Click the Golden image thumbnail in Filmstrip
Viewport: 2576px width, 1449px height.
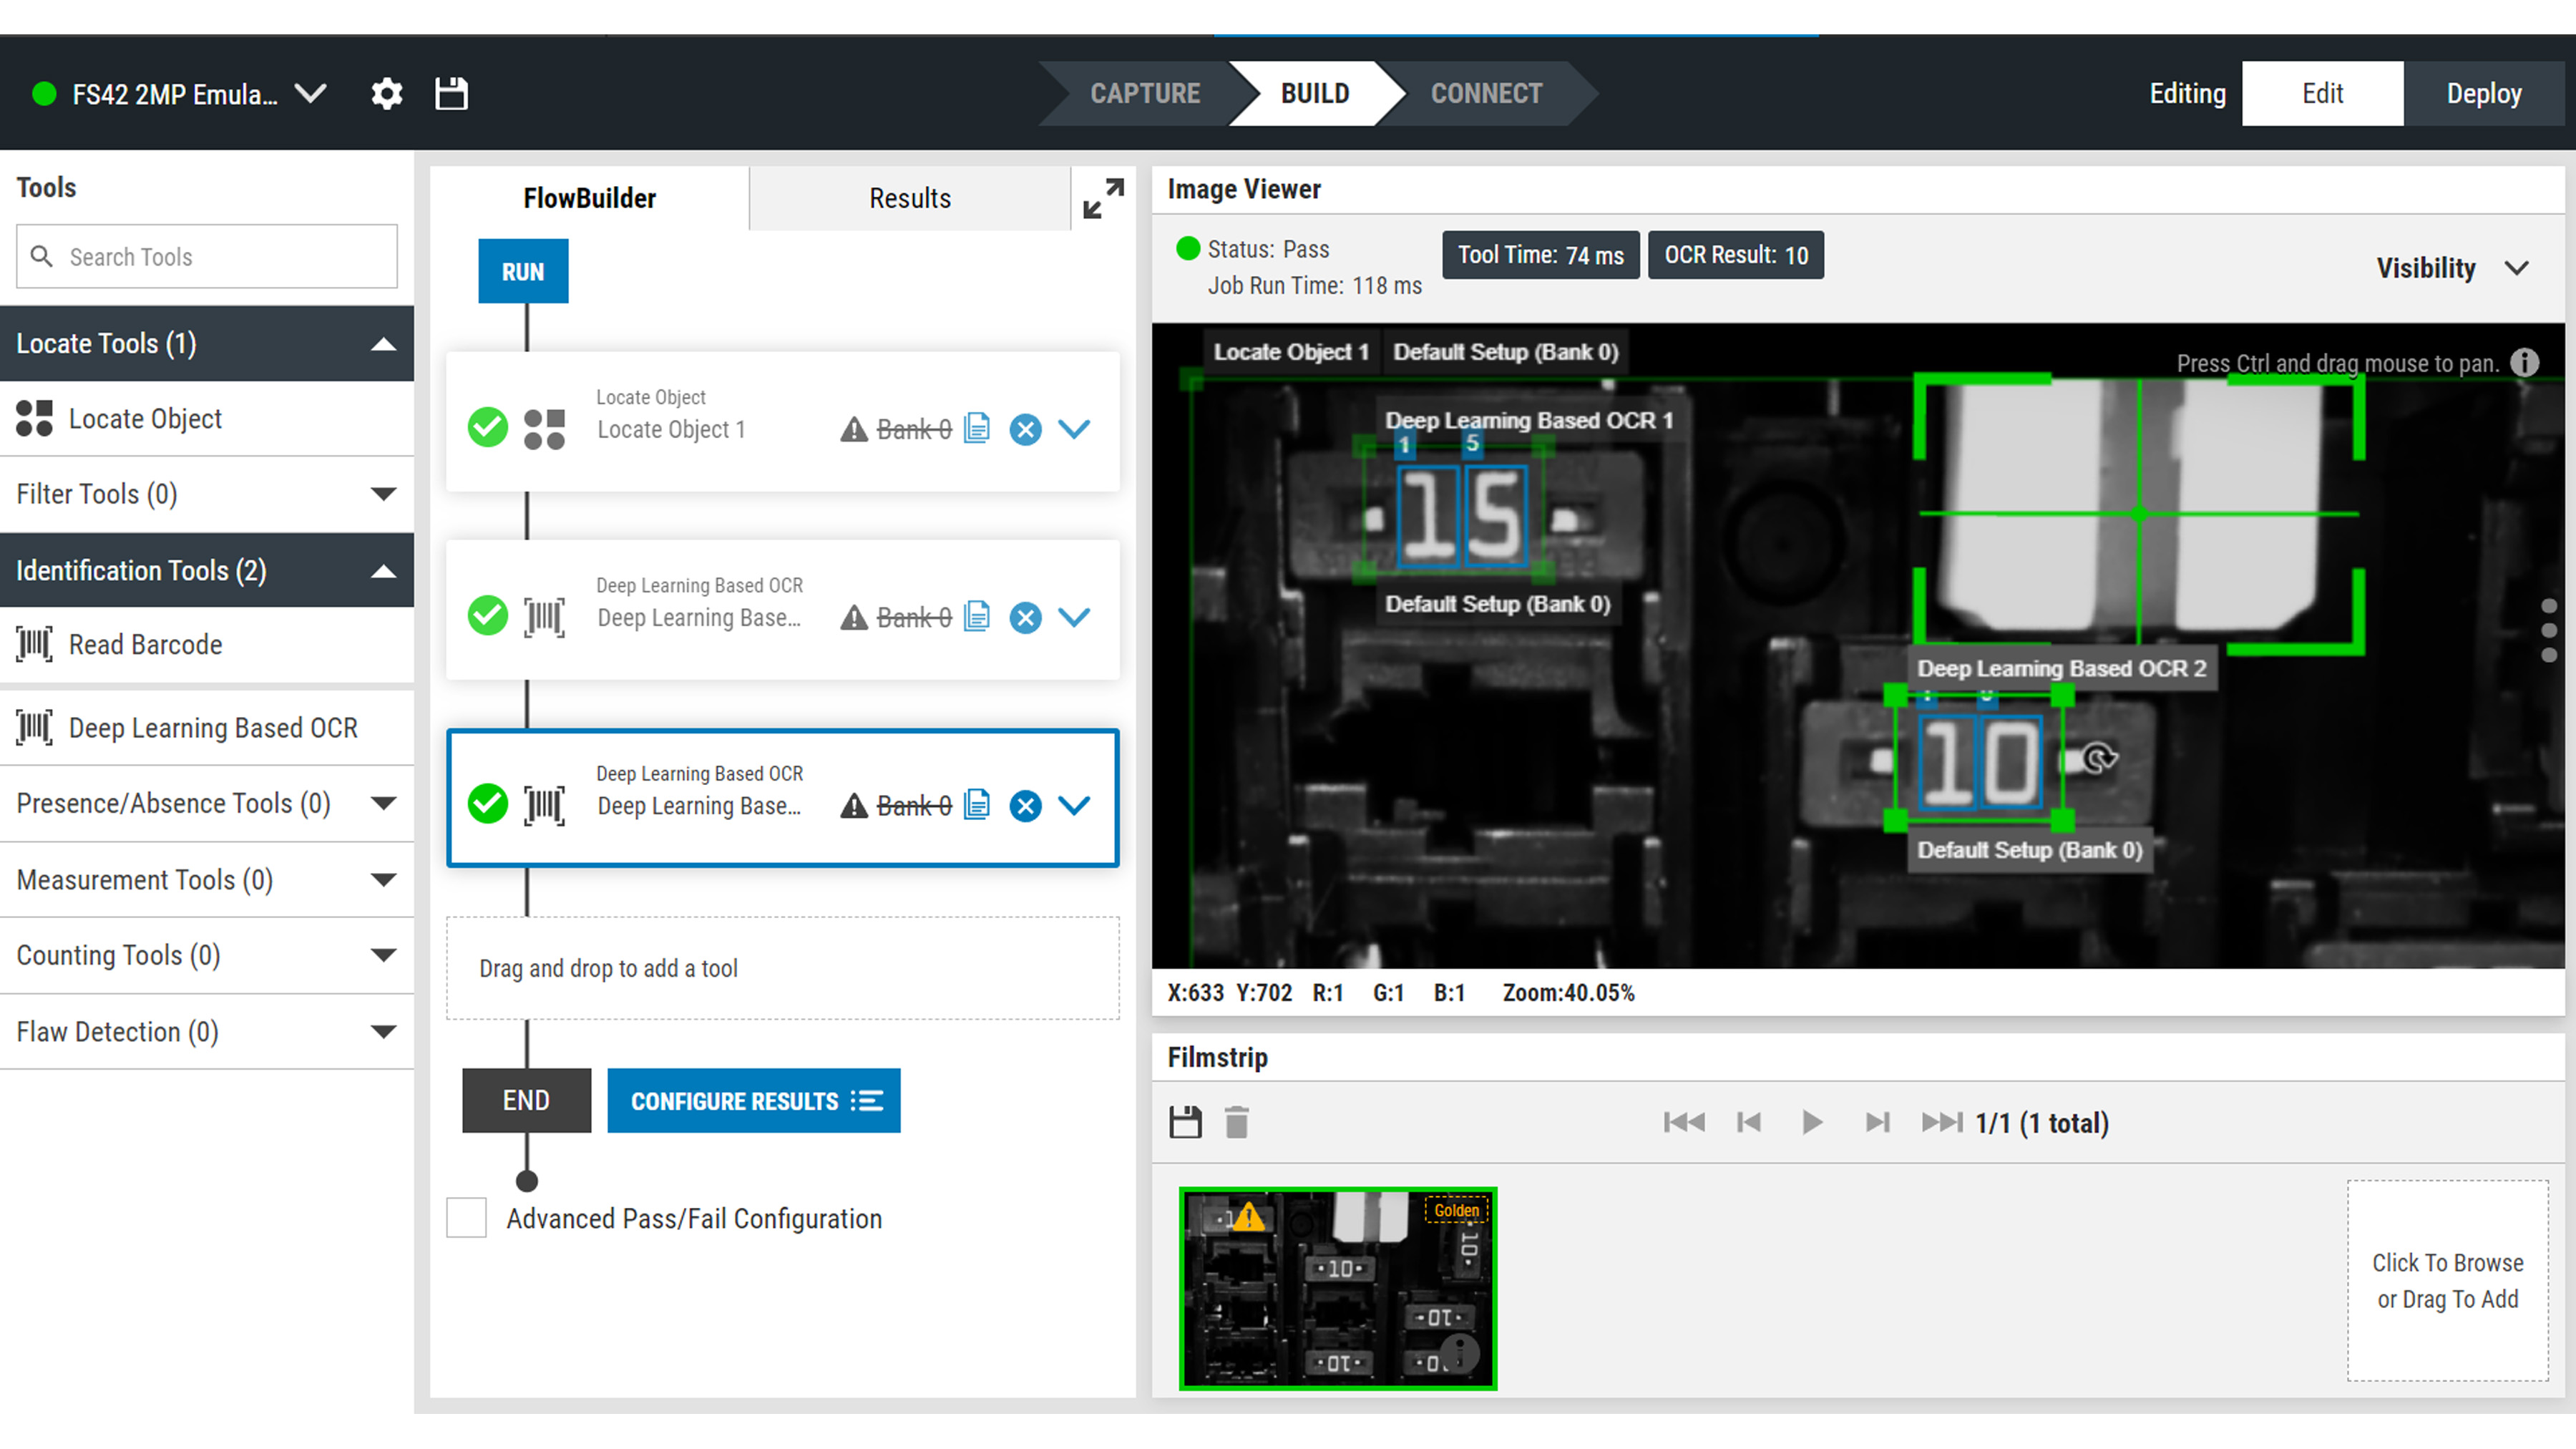tap(1338, 1289)
